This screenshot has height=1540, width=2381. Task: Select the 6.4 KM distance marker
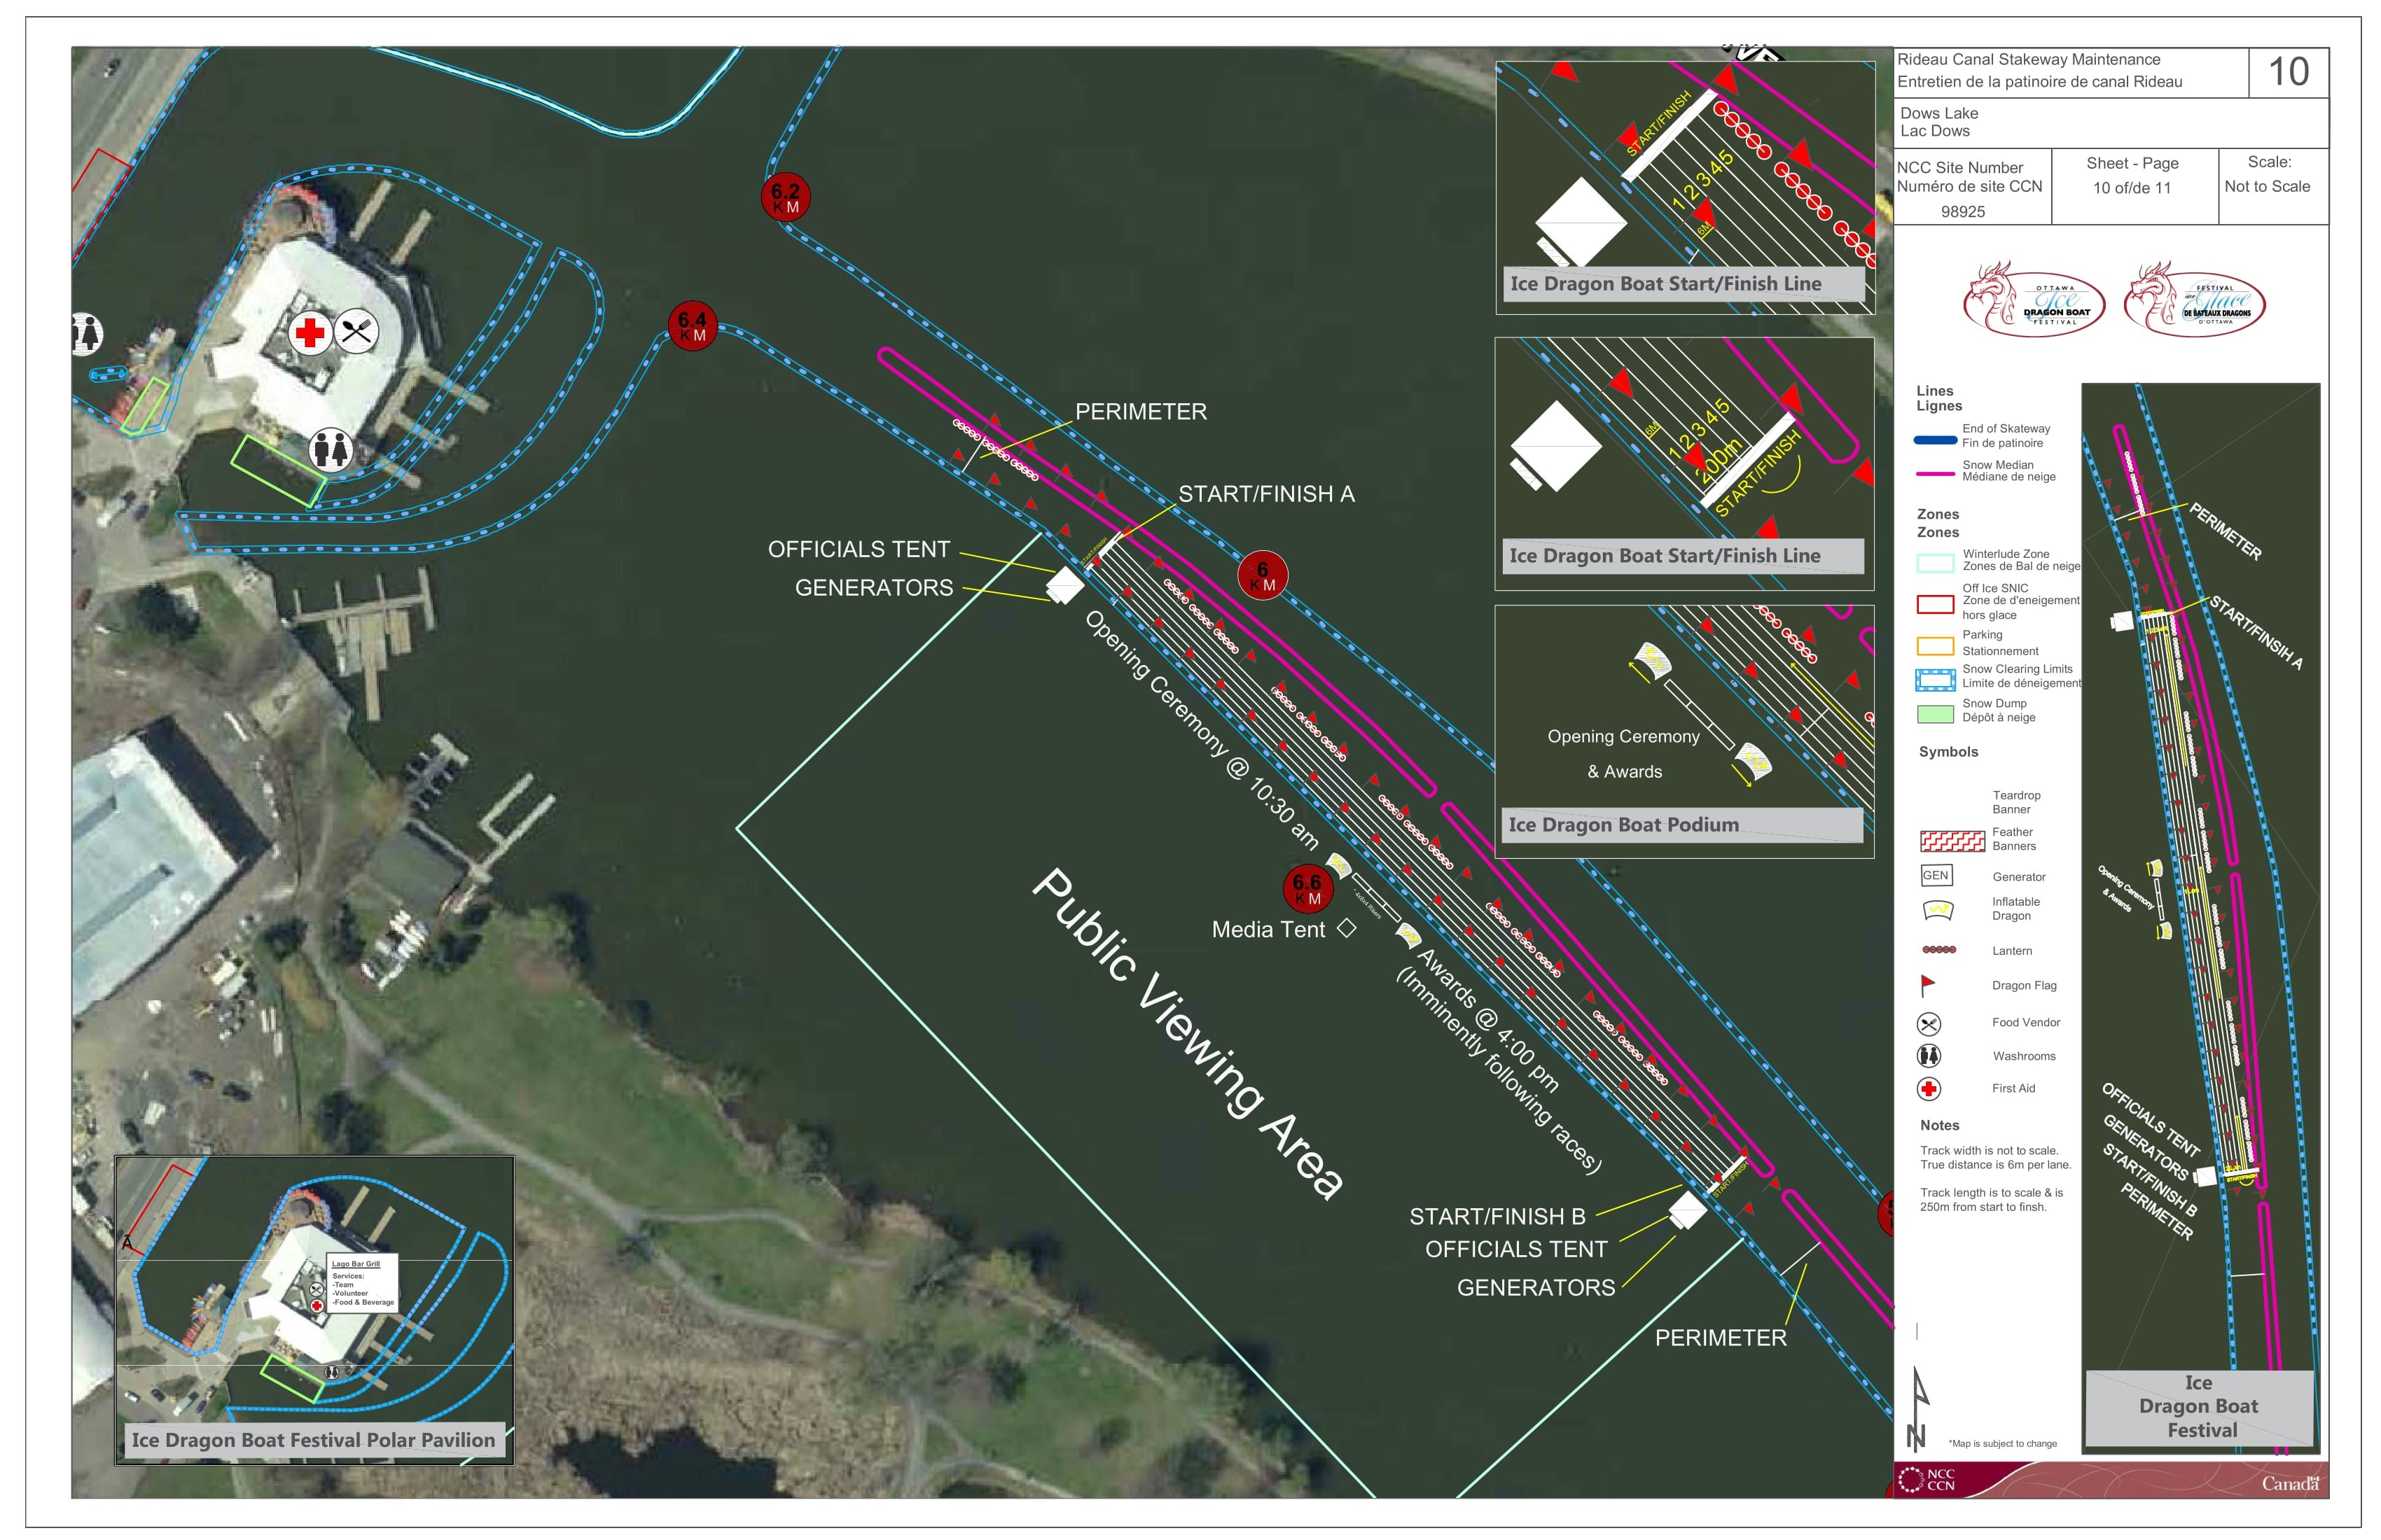(x=693, y=326)
